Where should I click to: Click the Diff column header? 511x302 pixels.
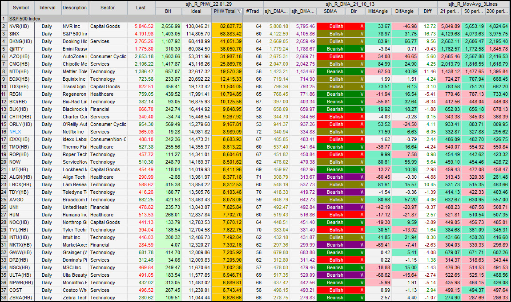427,12
